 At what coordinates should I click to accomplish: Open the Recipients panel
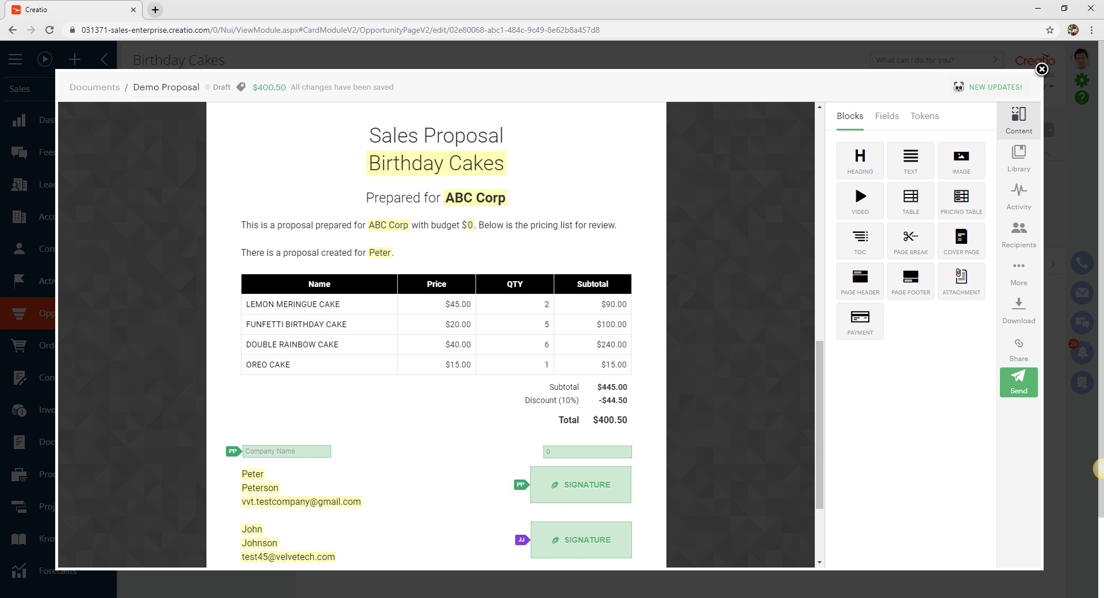(1018, 234)
